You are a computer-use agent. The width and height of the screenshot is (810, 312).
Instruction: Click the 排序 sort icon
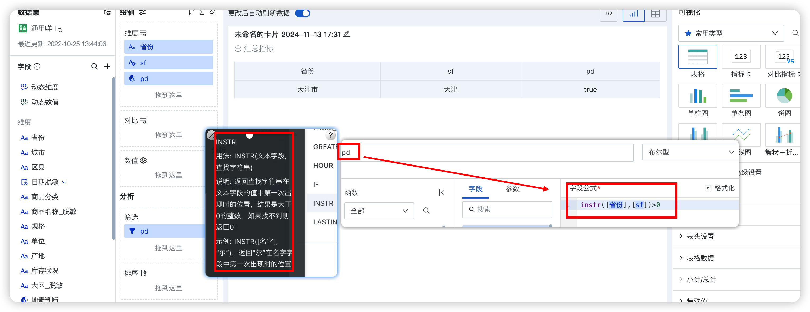click(143, 273)
